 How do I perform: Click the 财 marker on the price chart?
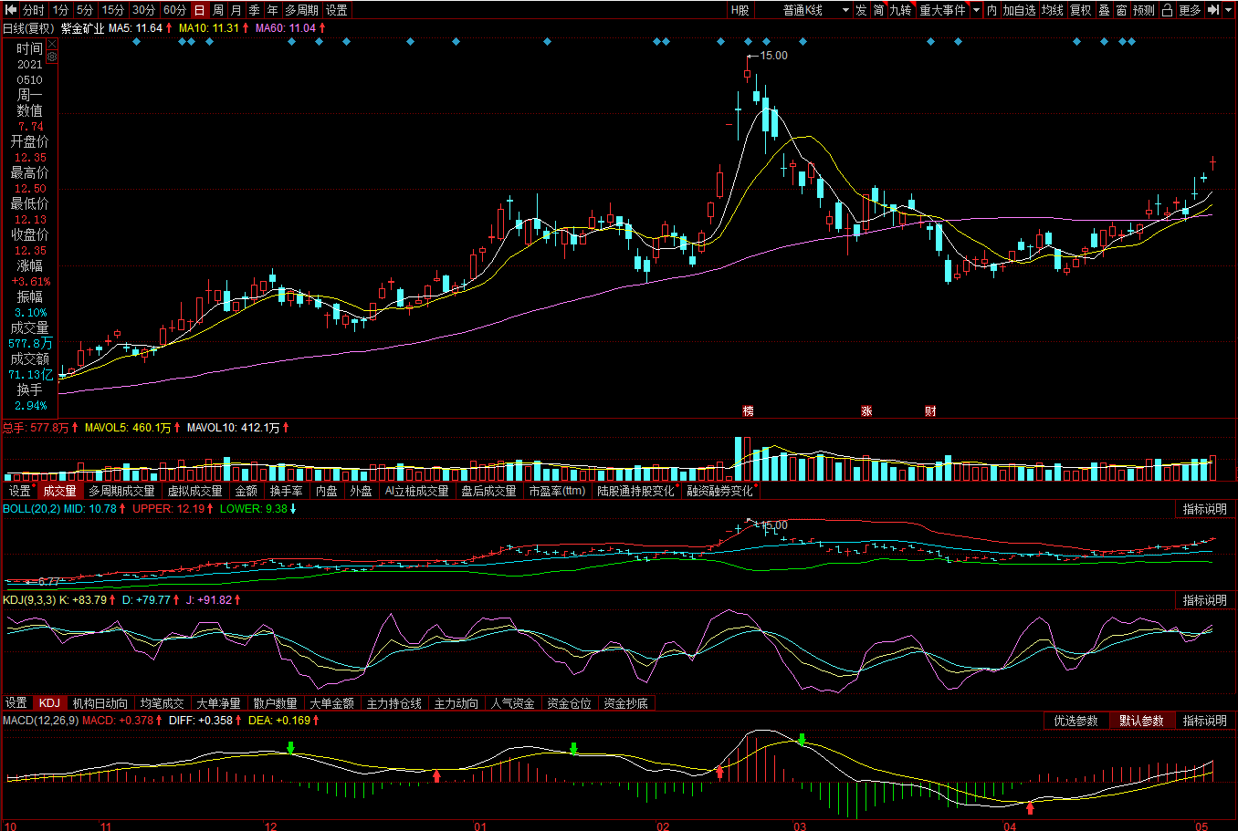coord(930,411)
